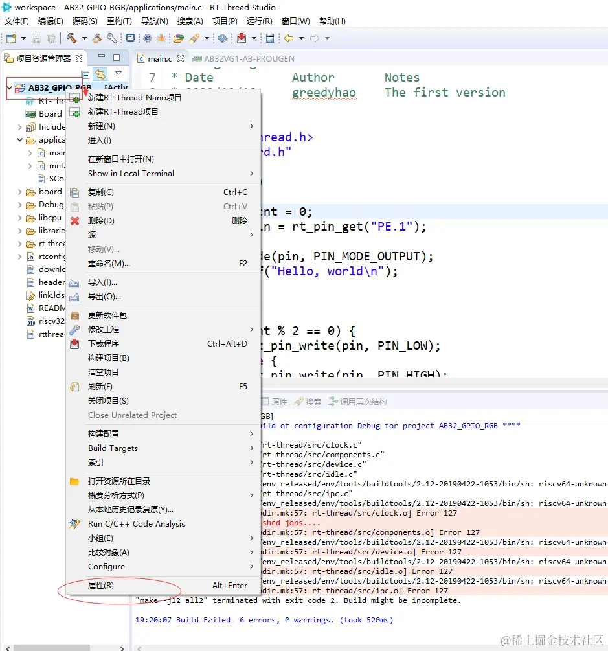This screenshot has width=608, height=651.
Task: Open the build hammer dropdown arrow
Action: (x=84, y=38)
